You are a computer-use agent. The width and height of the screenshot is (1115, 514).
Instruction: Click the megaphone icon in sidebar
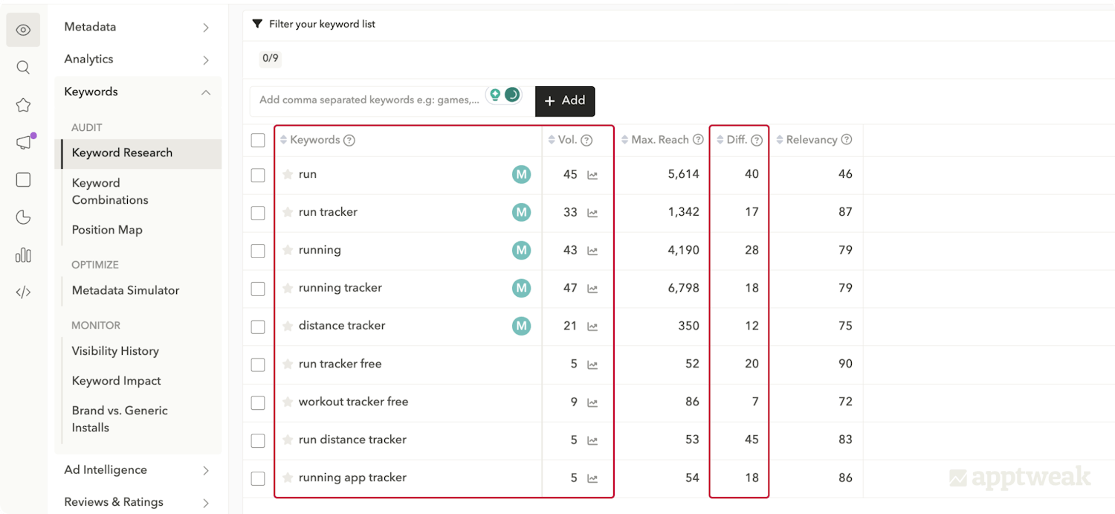click(23, 143)
